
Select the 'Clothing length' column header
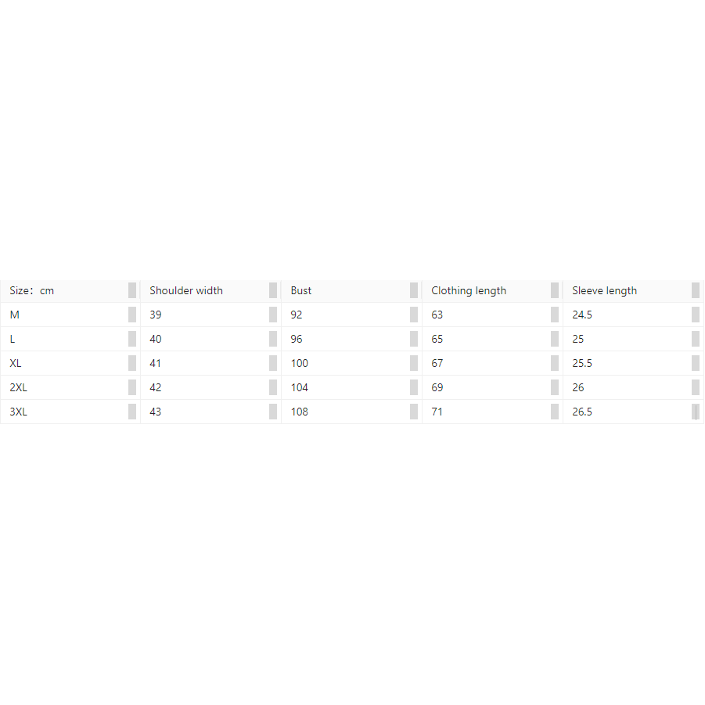point(469,290)
